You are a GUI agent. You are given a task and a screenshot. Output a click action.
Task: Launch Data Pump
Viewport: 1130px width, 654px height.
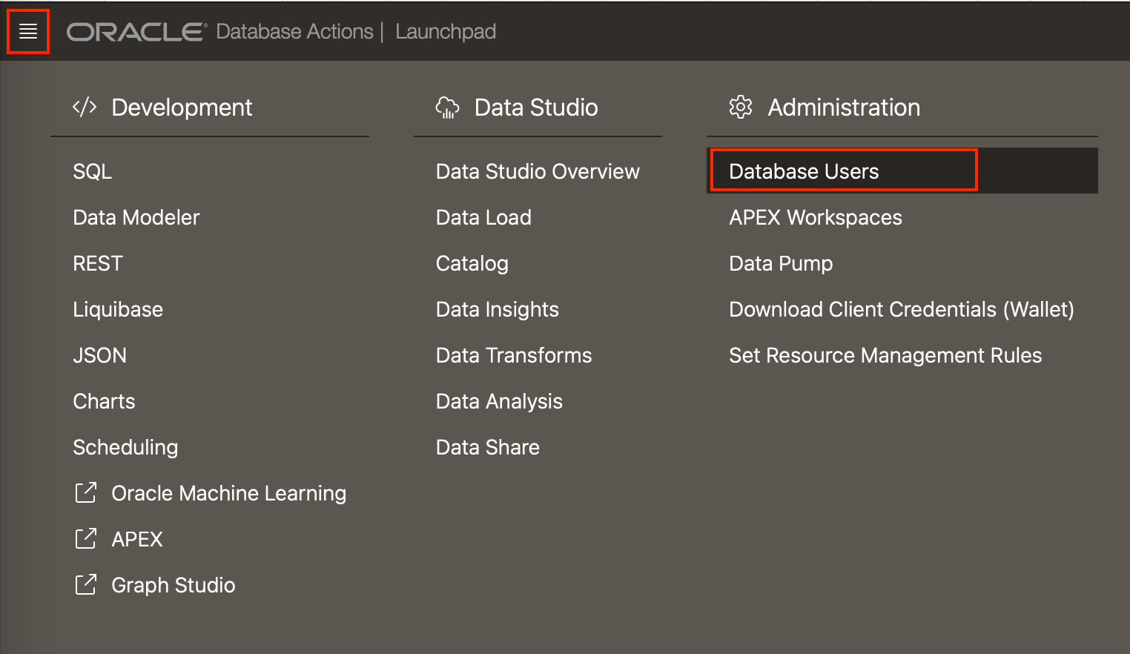[781, 263]
